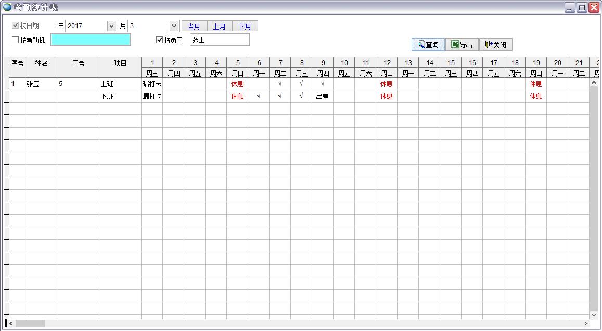Click the vertical scrollbar down arrow
The width and height of the screenshot is (602, 331).
tap(594, 315)
